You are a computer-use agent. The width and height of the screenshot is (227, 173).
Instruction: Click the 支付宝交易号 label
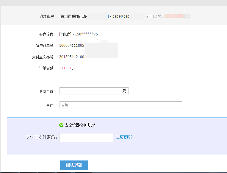43,57
